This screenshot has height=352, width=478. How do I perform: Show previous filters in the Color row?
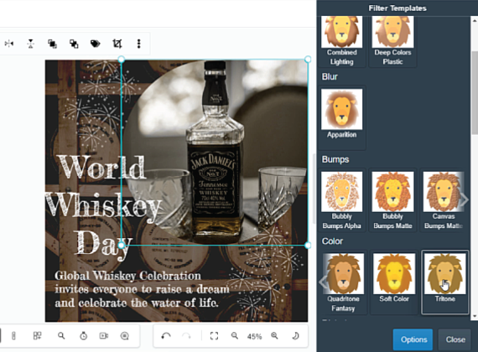click(323, 282)
